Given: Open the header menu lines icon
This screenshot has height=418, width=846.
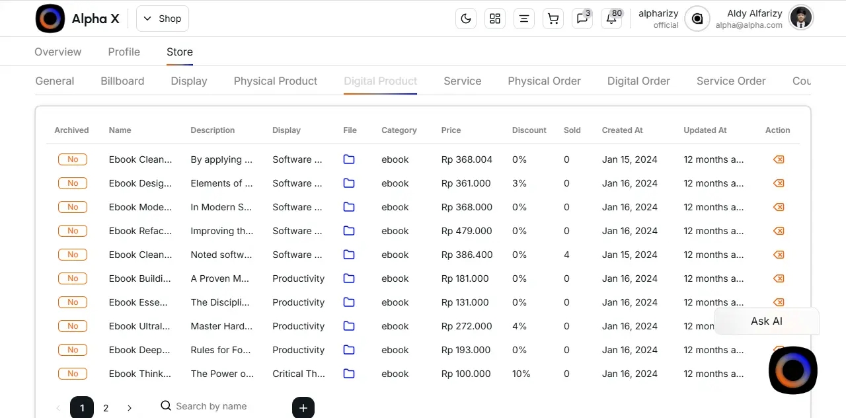Looking at the screenshot, I should 524,19.
